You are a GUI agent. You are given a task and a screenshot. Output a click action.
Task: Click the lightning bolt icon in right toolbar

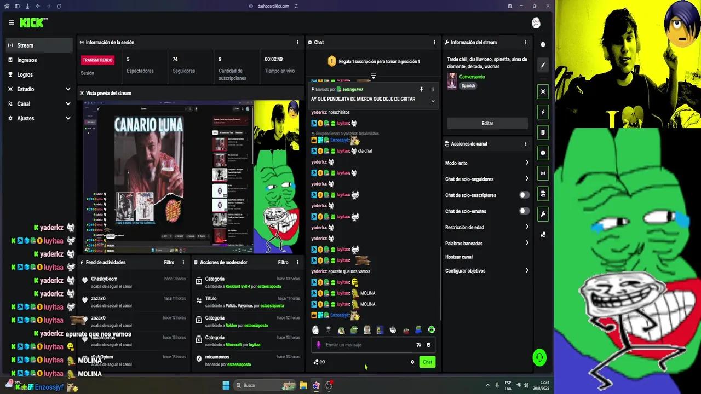click(x=543, y=112)
